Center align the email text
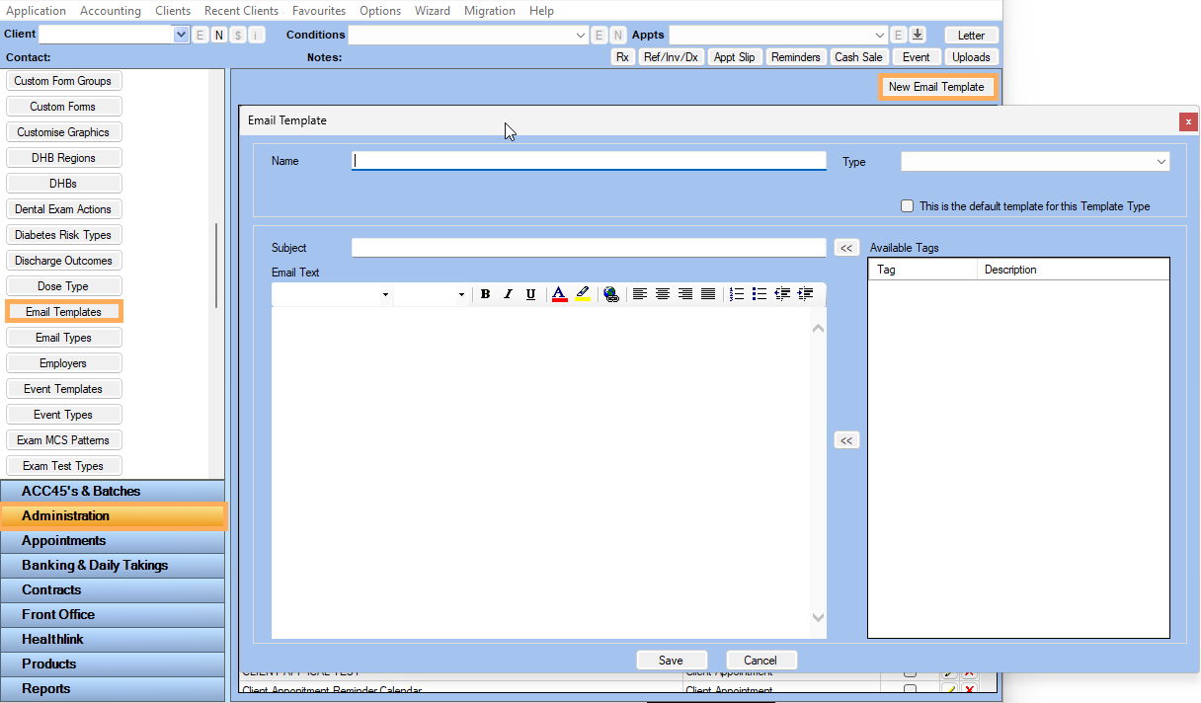Screen dimensions: 1201x703 tap(663, 294)
